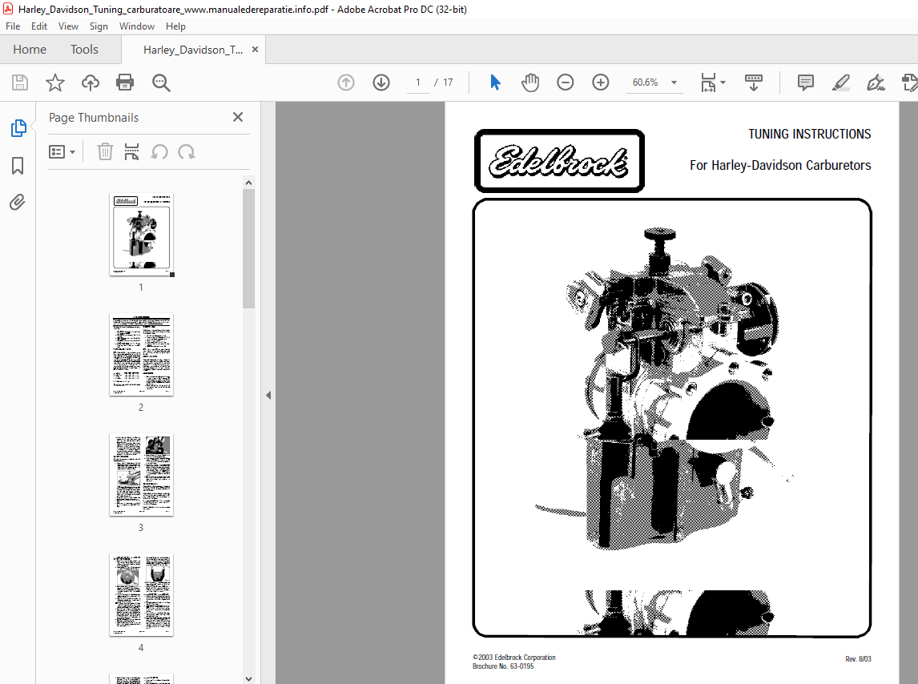The width and height of the screenshot is (918, 684).
Task: Click thumbnails scrollbar down arrow
Action: (249, 678)
